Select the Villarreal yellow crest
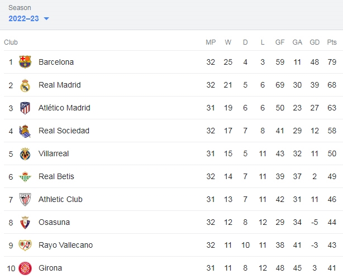 25,154
